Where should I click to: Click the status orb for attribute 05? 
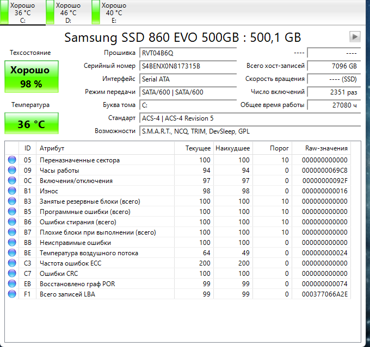click(12, 160)
